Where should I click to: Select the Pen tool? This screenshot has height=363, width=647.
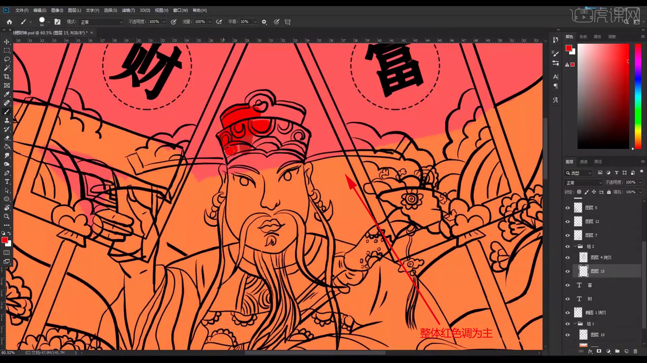tap(7, 173)
